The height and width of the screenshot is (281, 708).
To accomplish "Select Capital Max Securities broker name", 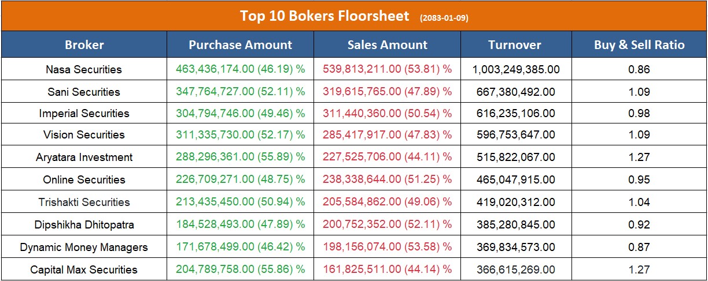I will tap(84, 269).
